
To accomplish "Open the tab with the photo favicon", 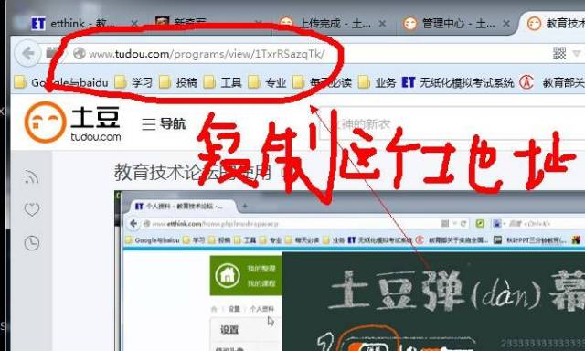I will [209, 23].
